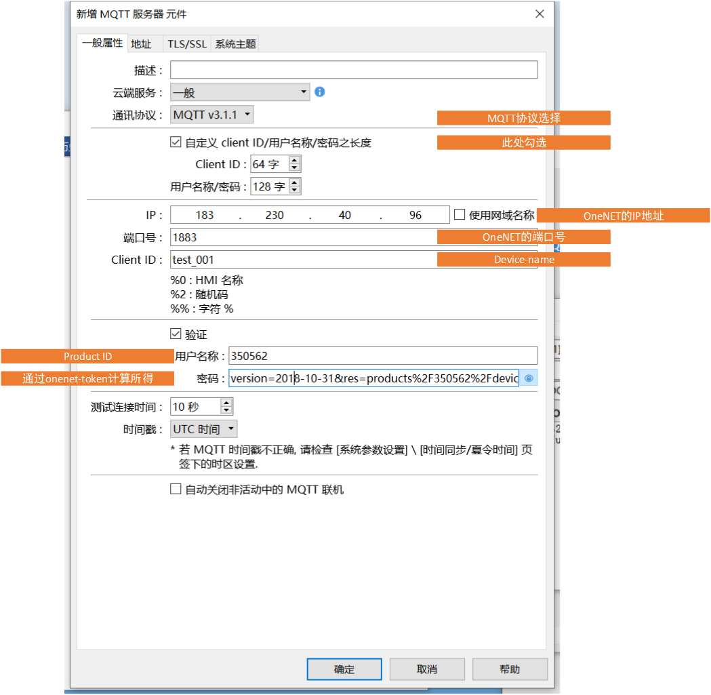Increase Client ID length with up arrow
This screenshot has height=695, width=711.
294,160
